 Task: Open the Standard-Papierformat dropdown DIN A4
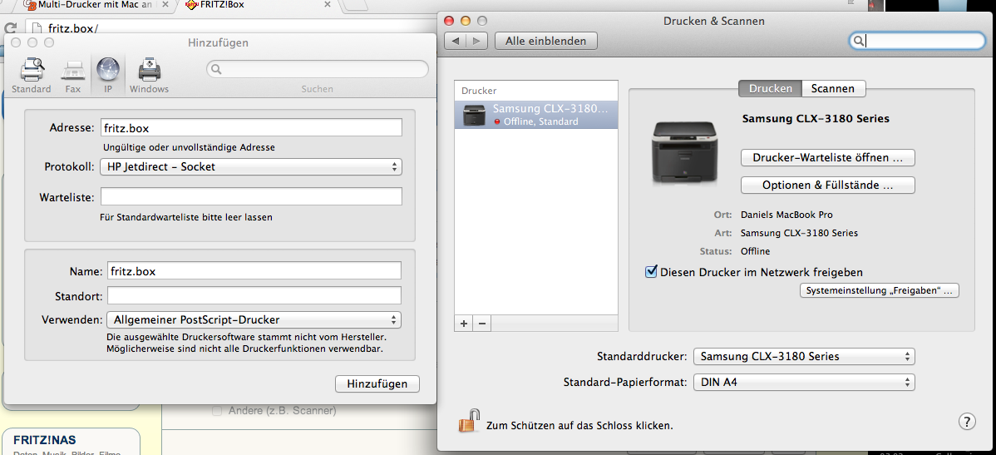[x=804, y=383]
